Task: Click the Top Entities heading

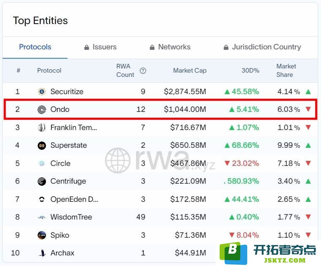Action: click(40, 21)
